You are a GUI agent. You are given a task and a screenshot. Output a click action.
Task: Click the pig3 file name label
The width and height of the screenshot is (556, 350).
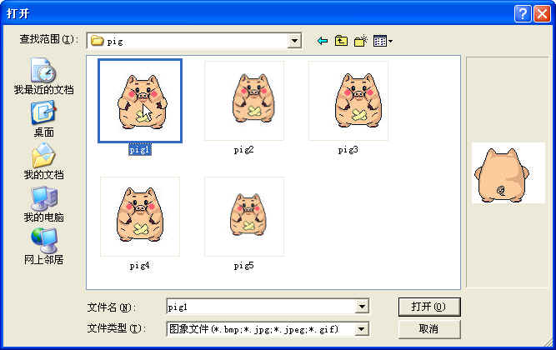(348, 150)
